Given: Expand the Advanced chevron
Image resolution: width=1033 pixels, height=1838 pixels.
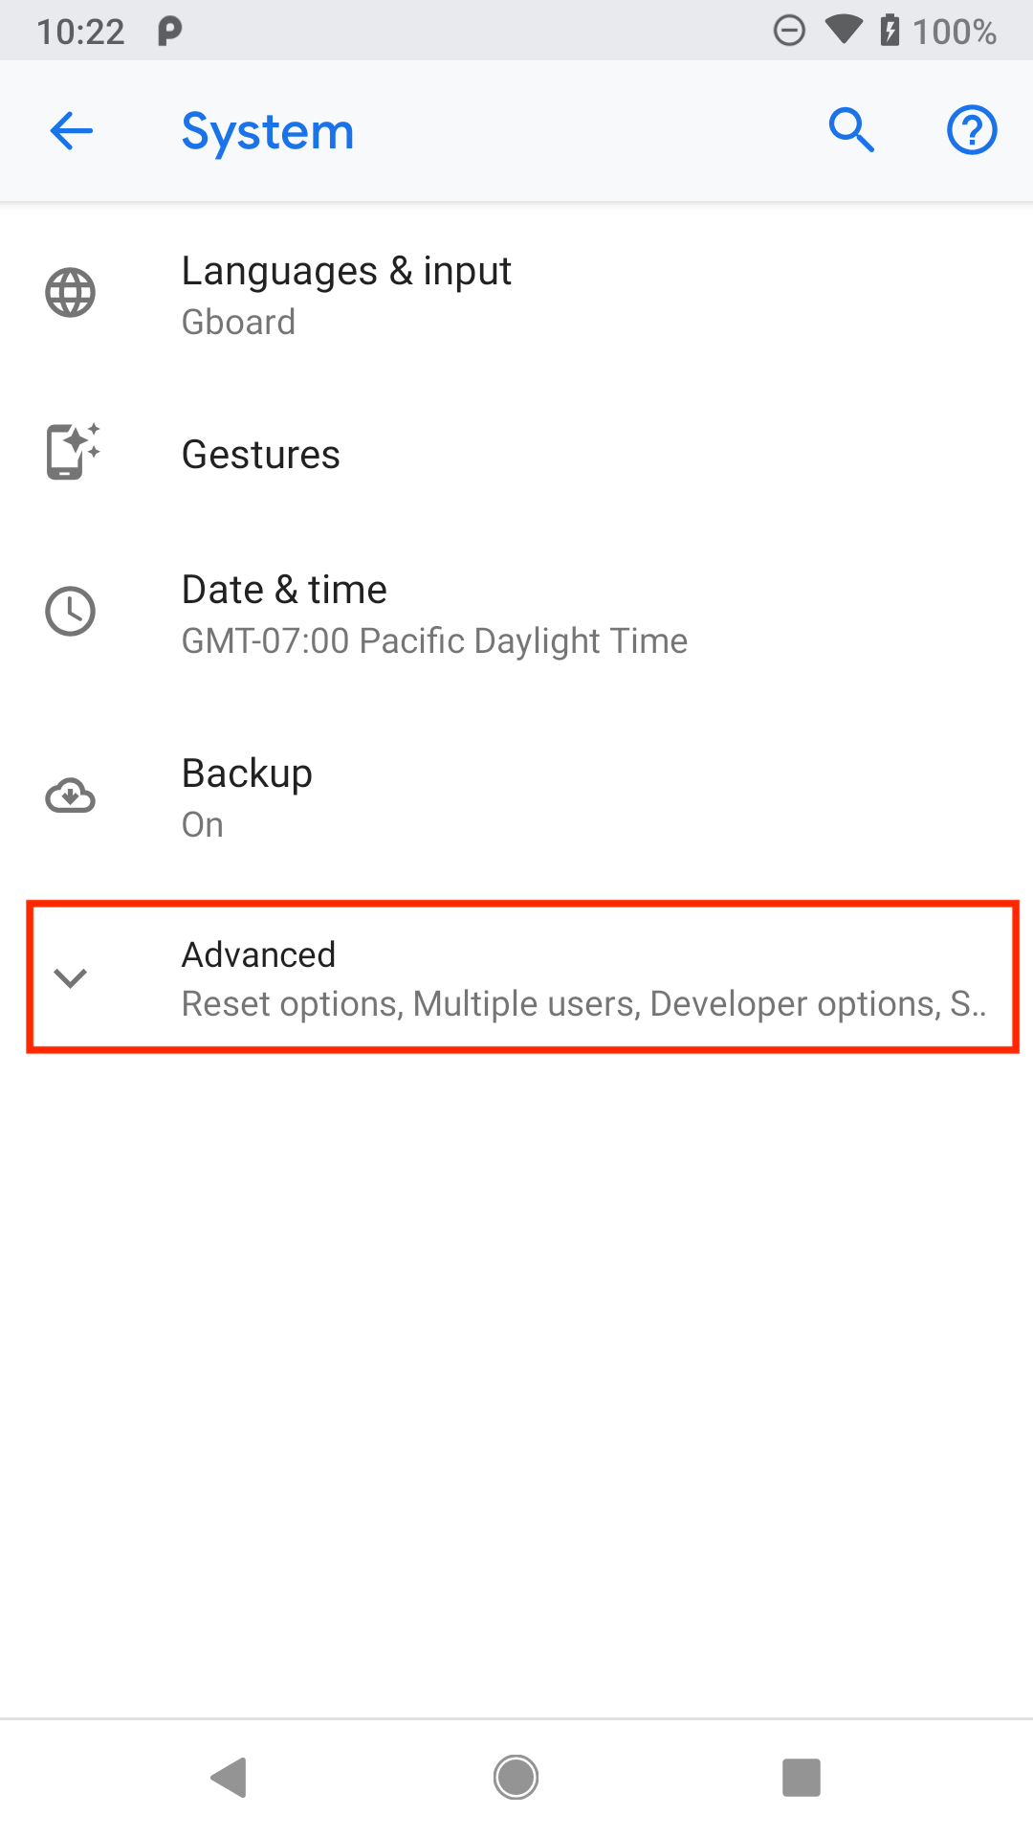Looking at the screenshot, I should click(x=71, y=977).
